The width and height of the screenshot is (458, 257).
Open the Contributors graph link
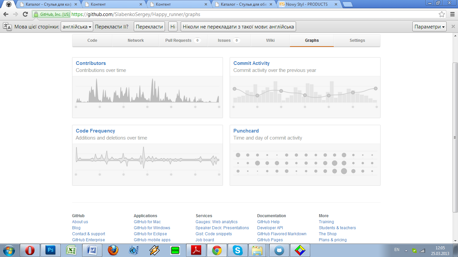(91, 63)
